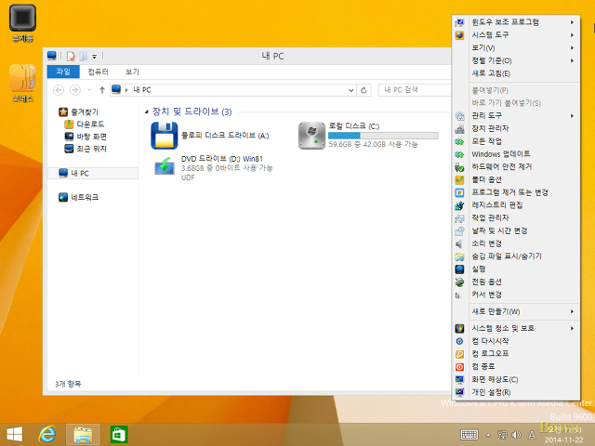Open the quick access toolbar customize dropdown
The height and width of the screenshot is (446, 595).
(x=95, y=57)
